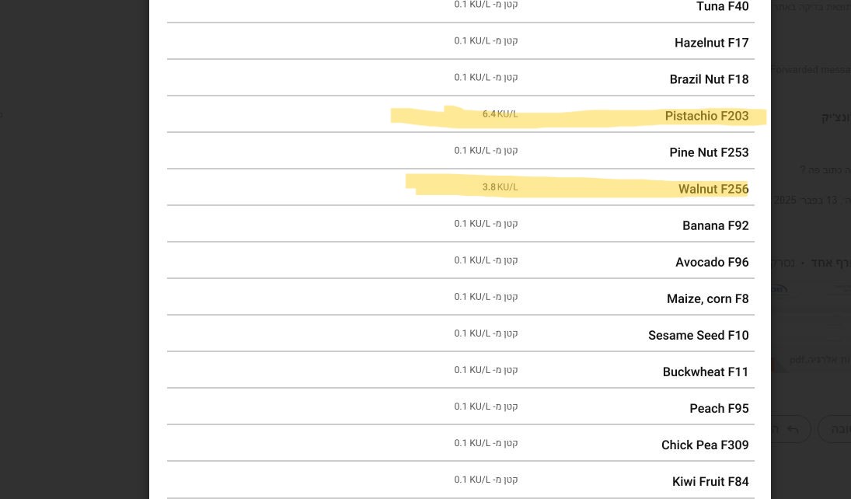Click the Kiwi Fruit F84 entry
The width and height of the screenshot is (851, 499).
coord(710,482)
